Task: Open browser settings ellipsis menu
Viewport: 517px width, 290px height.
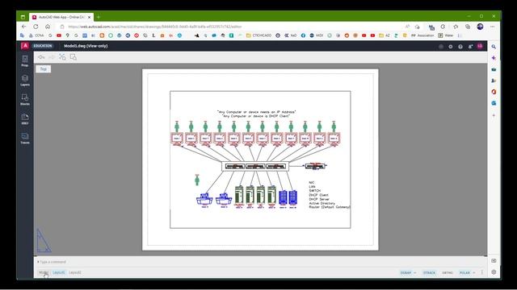Action: (x=492, y=27)
